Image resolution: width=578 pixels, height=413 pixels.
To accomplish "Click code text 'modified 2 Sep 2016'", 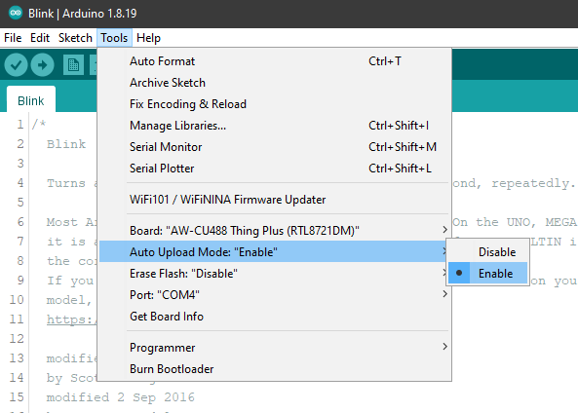I will (x=120, y=397).
